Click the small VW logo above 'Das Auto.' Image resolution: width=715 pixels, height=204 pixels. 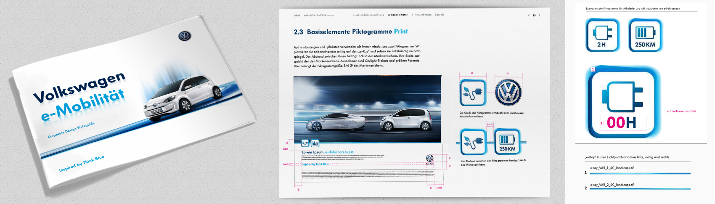430,158
